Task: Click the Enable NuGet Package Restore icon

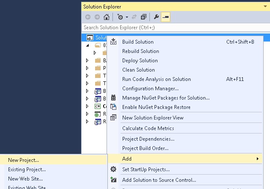Action: pos(113,107)
